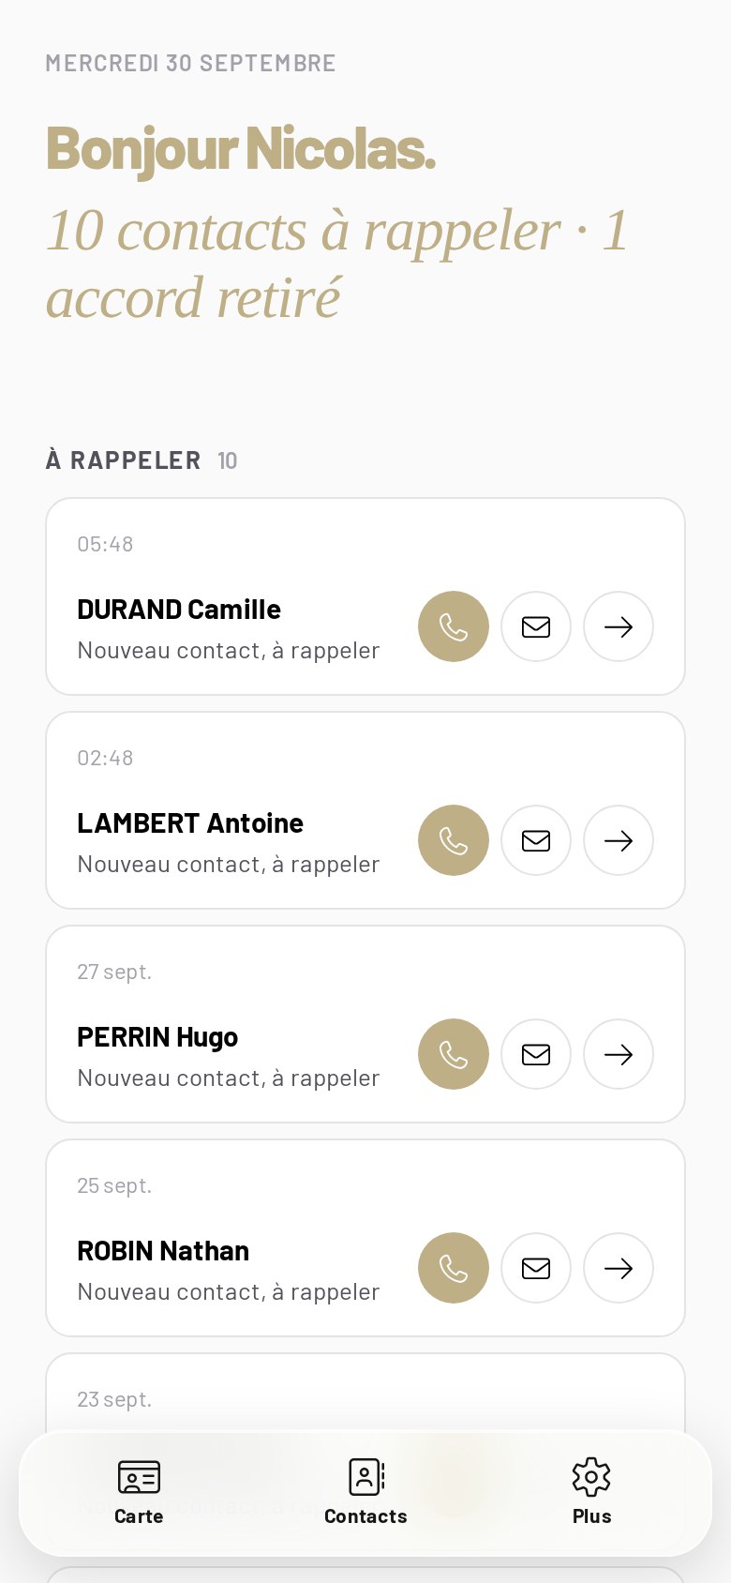This screenshot has width=731, height=1583.
Task: Call PERRIN Hugo with phone icon
Action: (454, 1054)
